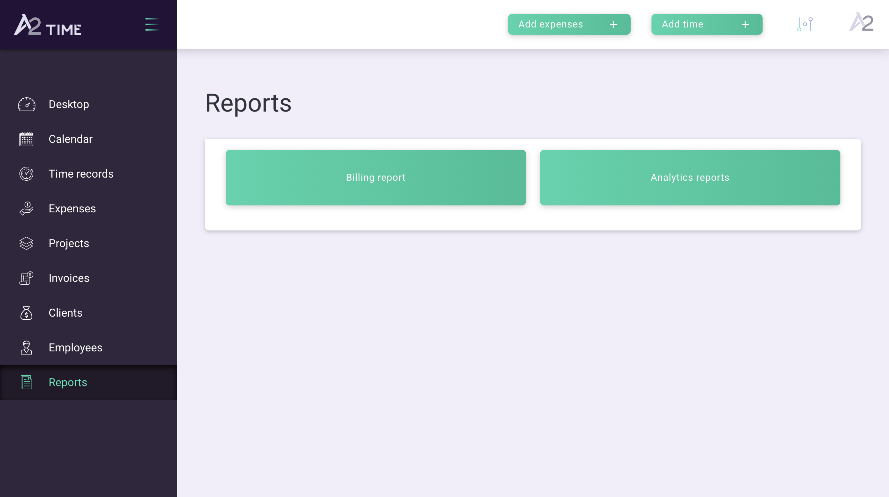
Task: Click the Desktop speedometer icon
Action: click(x=27, y=104)
